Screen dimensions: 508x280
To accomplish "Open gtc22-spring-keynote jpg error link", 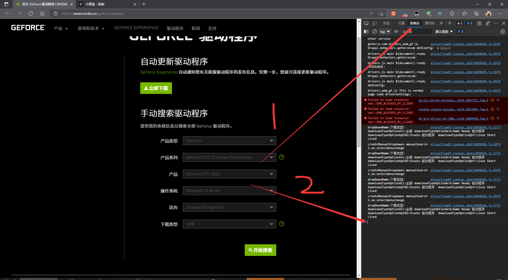I will 453,100.
